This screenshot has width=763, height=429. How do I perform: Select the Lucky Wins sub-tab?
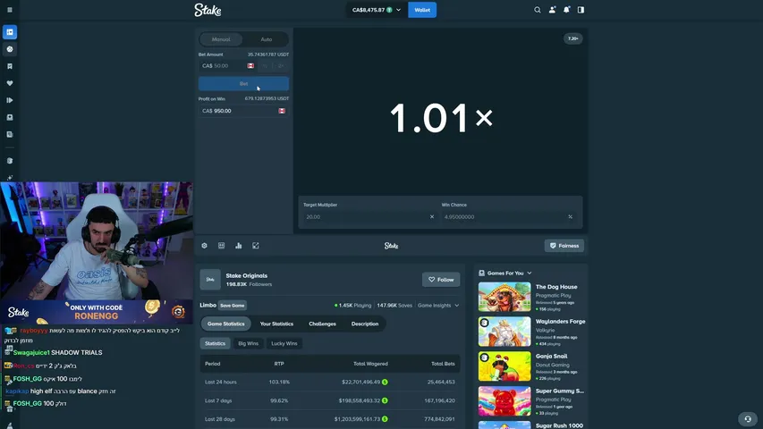[284, 343]
